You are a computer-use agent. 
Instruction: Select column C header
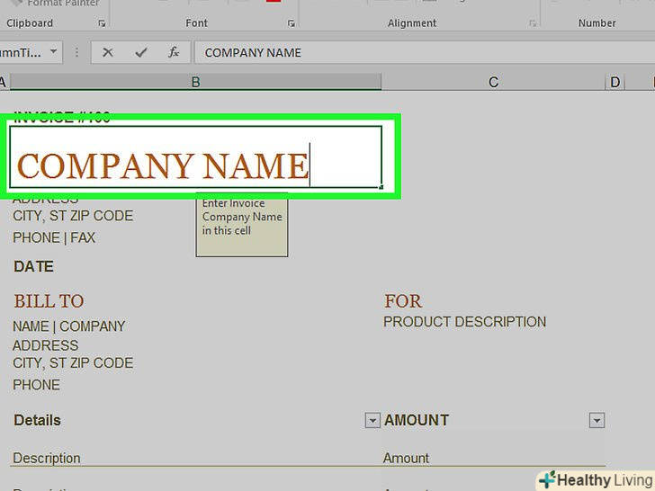point(493,82)
